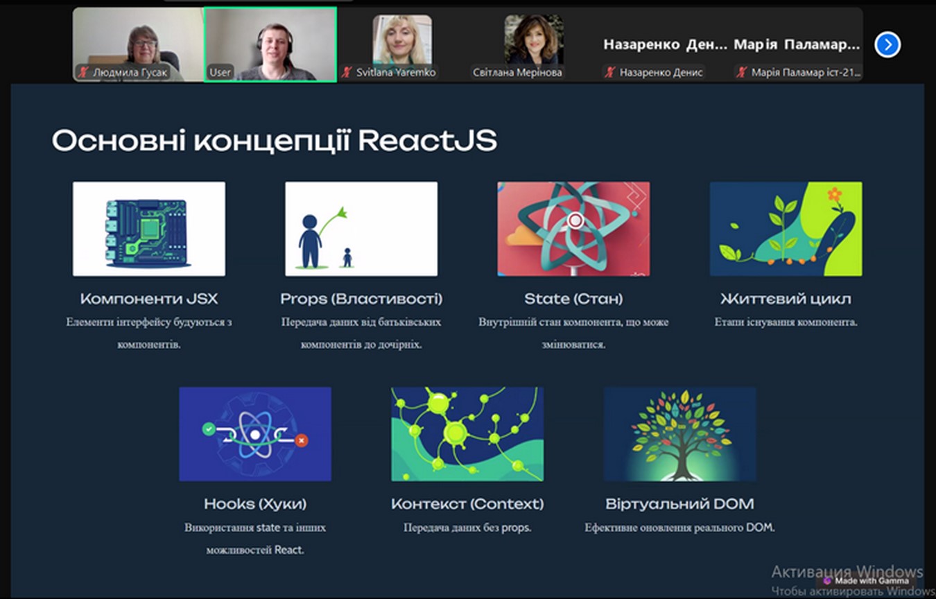Click muted mic icon next to Назаренко Денис label
936x599 pixels.
610,72
